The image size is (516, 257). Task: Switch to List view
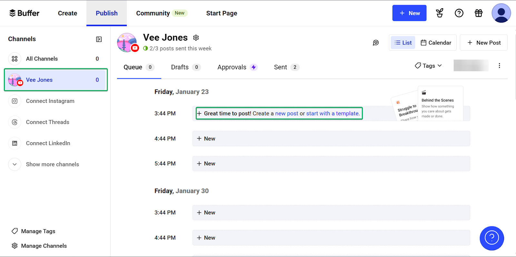(x=403, y=43)
